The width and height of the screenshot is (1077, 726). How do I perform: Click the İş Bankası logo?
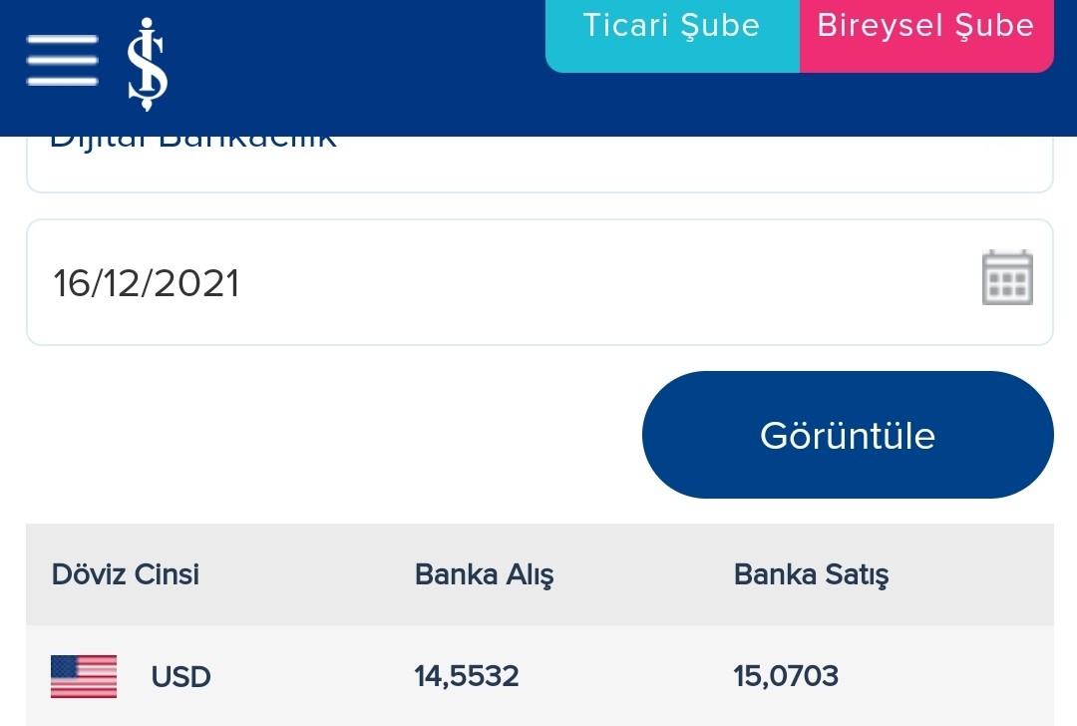point(147,64)
